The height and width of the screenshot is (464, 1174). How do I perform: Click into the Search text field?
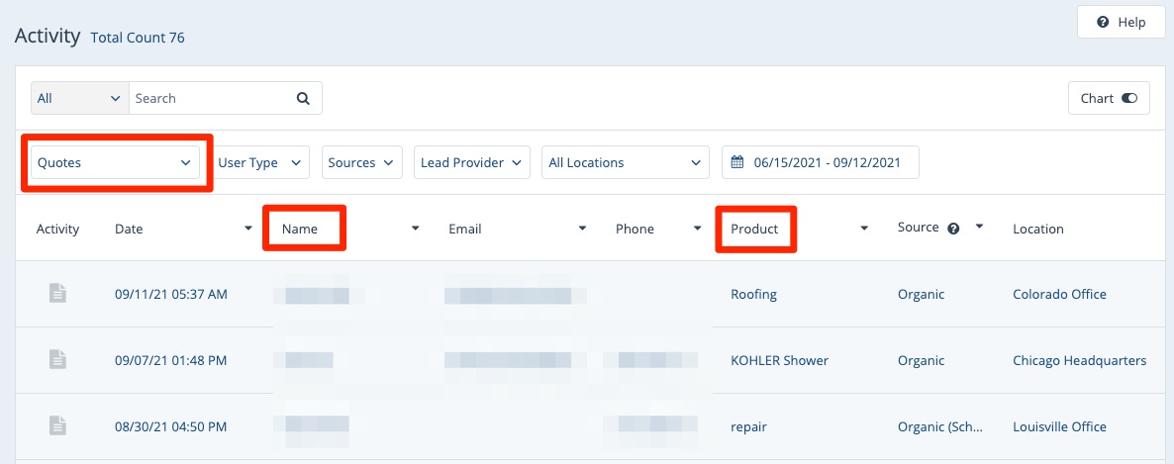210,99
